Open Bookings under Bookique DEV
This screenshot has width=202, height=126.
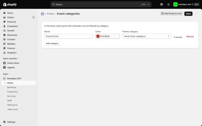coord(12,87)
